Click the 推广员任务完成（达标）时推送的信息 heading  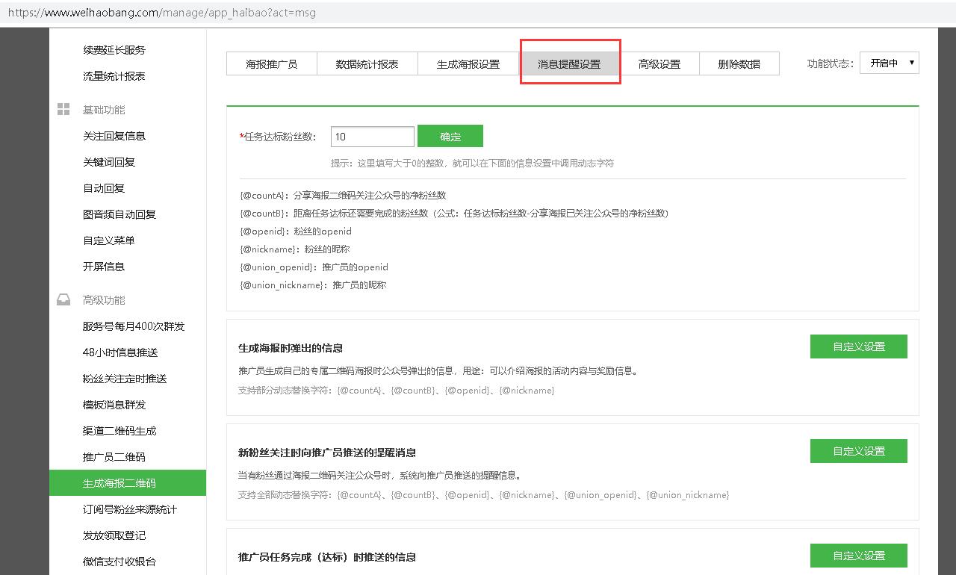(x=327, y=557)
